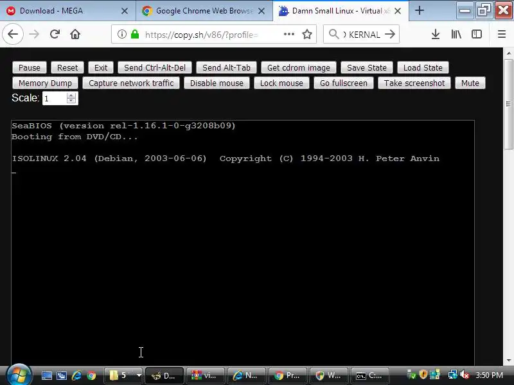Click Send Alt-Tab button
The image size is (514, 385).
[x=226, y=68]
